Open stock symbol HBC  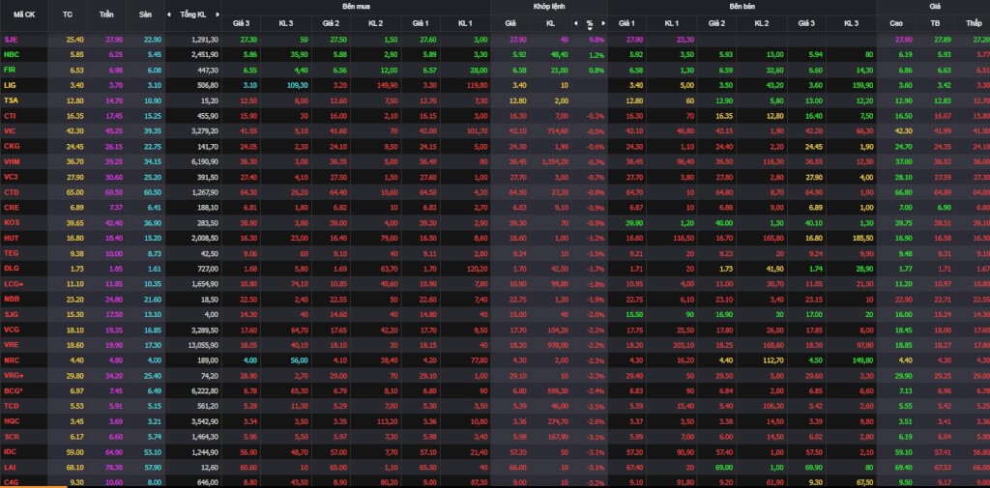(x=12, y=54)
